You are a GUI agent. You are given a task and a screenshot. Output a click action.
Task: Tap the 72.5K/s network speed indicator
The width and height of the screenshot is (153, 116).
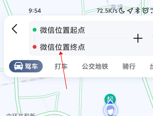107,11
